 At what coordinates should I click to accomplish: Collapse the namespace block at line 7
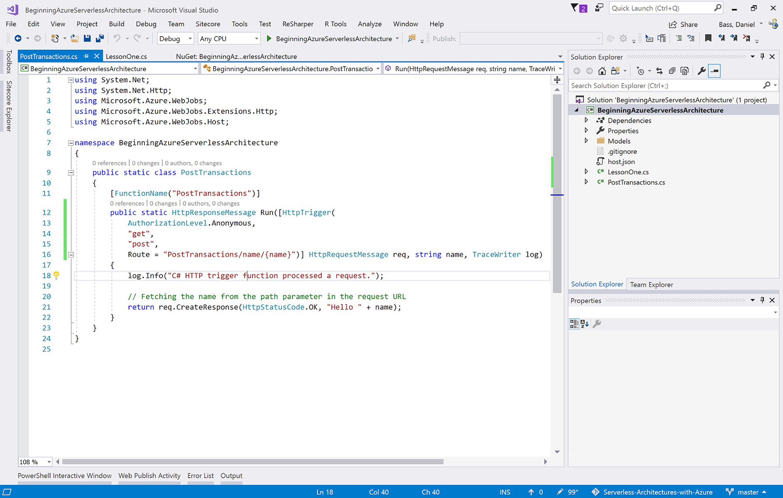point(71,143)
